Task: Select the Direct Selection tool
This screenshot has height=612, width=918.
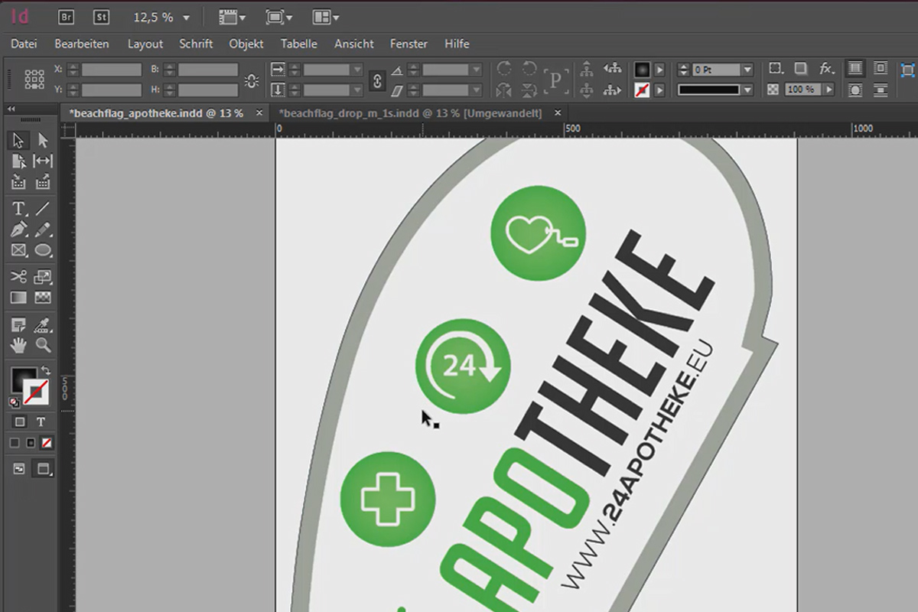Action: (x=43, y=140)
